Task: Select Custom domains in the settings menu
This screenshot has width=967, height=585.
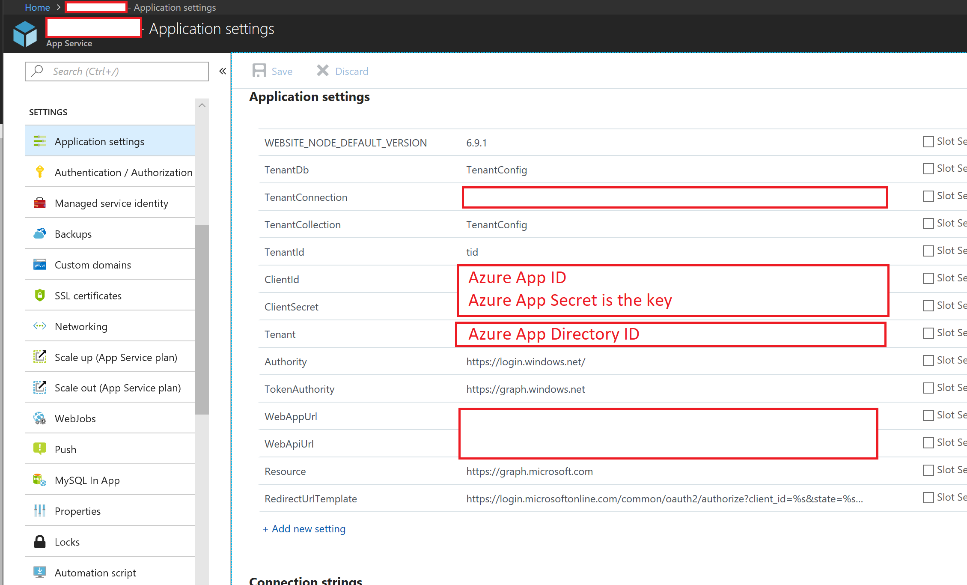Action: coord(93,265)
